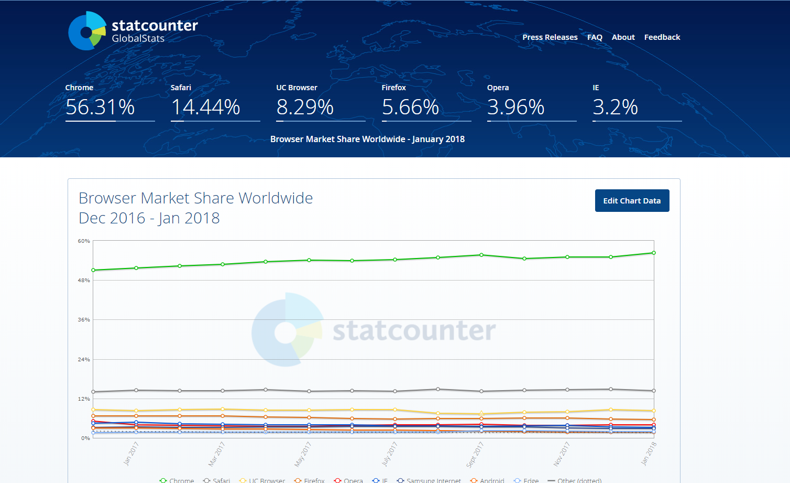Select the UC Browser 8.29% statistic

pos(321,102)
